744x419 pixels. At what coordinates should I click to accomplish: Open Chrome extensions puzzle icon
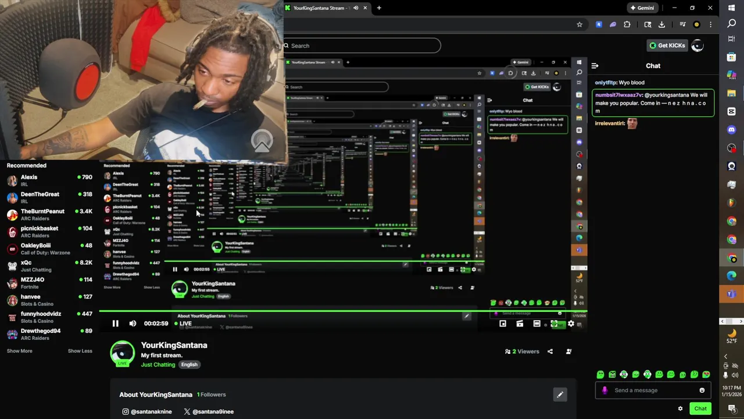(627, 24)
